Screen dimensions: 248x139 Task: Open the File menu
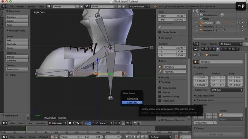point(12,7)
